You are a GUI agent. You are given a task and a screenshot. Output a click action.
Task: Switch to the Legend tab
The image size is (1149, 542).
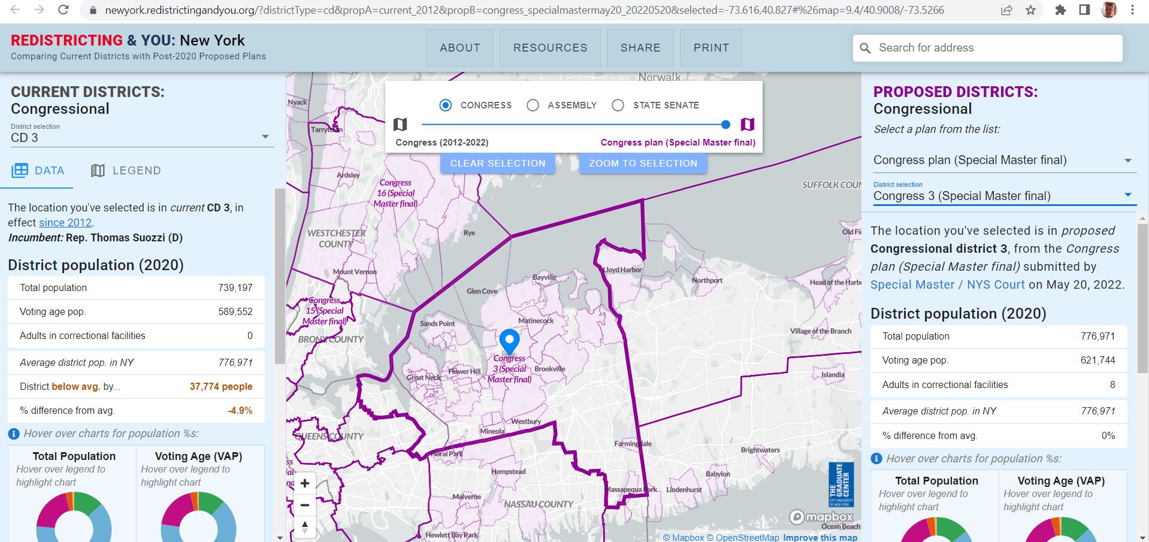[126, 171]
